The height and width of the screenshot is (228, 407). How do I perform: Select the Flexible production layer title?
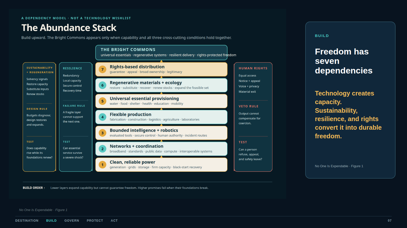(x=130, y=115)
